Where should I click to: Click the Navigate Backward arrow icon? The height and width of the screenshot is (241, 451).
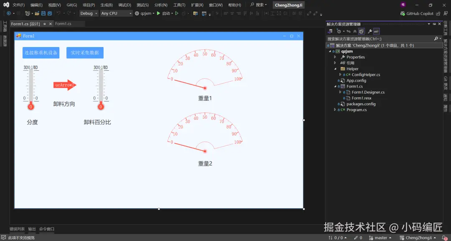9,13
